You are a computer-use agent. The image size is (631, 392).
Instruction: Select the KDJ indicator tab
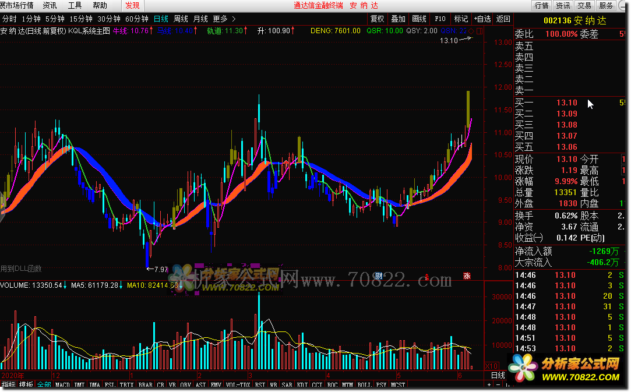click(x=302, y=385)
